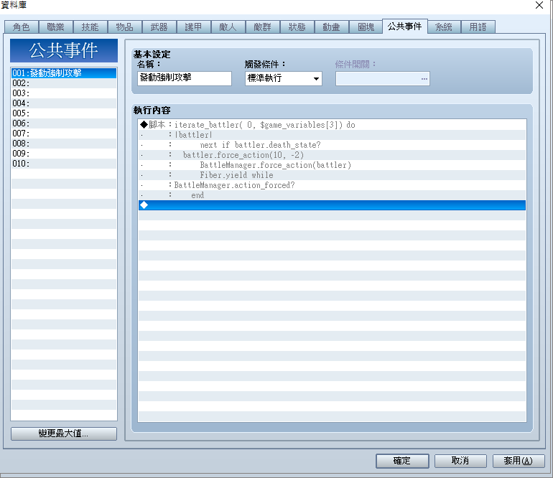Image resolution: width=553 pixels, height=478 pixels.
Task: Select list entry 001:發動強制攻擊
Action: [64, 73]
